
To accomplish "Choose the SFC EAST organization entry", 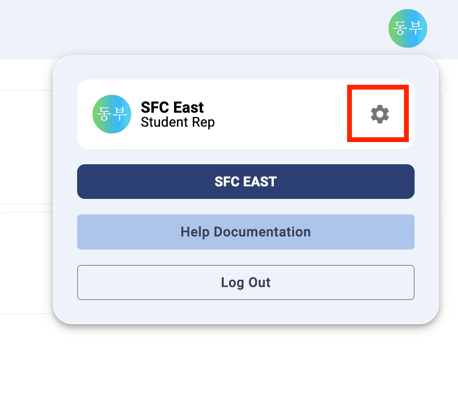I will [x=245, y=182].
